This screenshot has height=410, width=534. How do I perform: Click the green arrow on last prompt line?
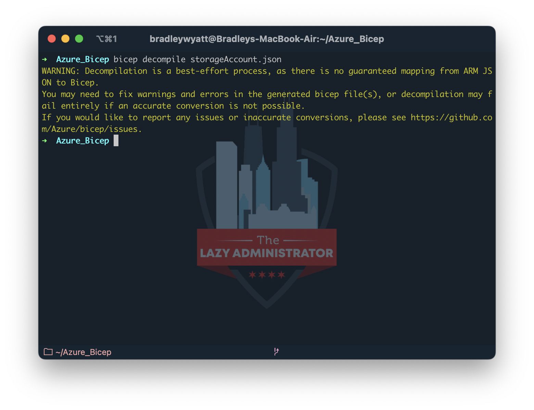pyautogui.click(x=44, y=141)
